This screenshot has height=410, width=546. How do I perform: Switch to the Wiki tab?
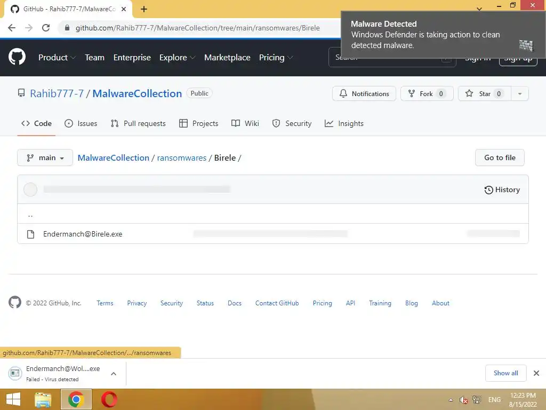click(x=245, y=123)
